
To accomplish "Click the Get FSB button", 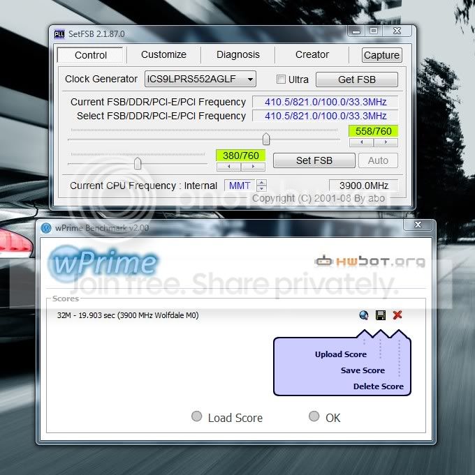I will 357,80.
